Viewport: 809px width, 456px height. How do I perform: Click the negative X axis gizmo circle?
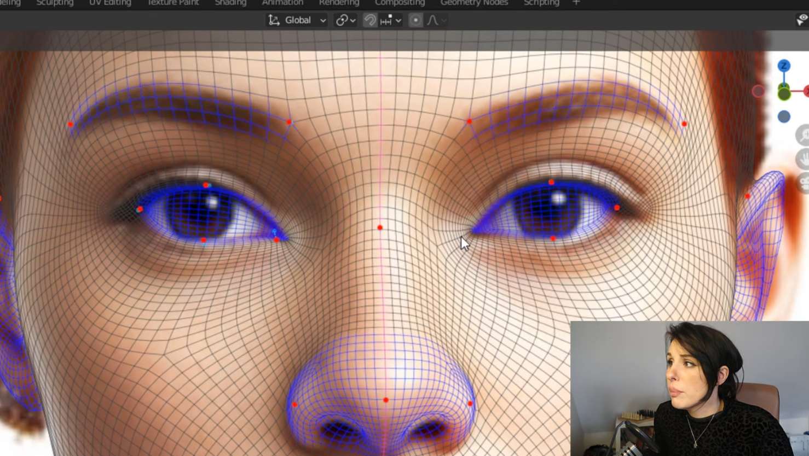(x=758, y=91)
